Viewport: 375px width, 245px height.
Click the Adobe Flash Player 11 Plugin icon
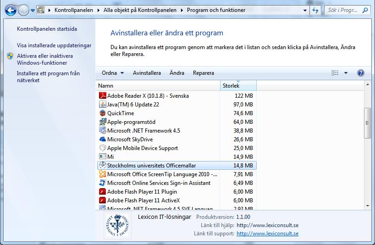pos(103,192)
